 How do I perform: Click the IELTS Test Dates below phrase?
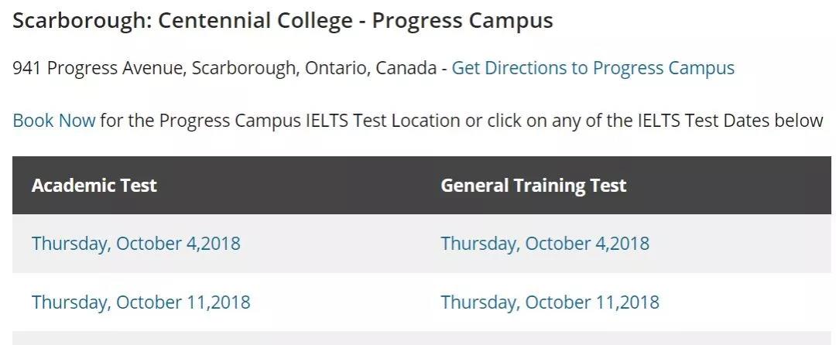731,121
